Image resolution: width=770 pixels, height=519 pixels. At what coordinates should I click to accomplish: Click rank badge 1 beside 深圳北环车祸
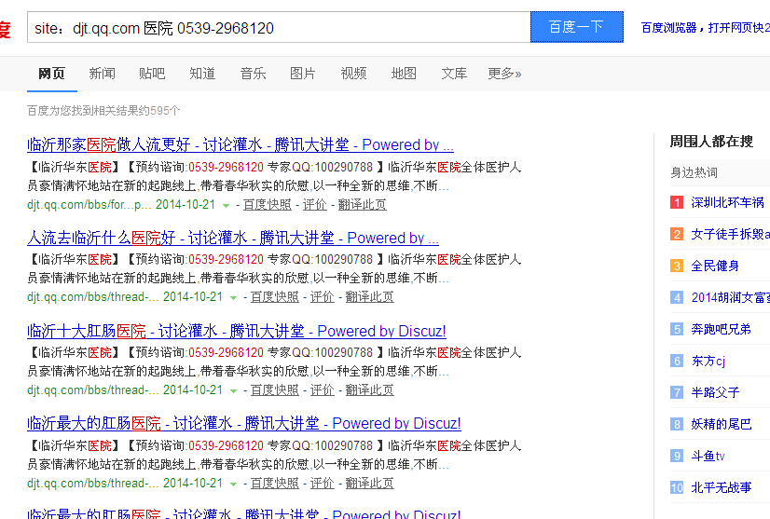pos(677,202)
